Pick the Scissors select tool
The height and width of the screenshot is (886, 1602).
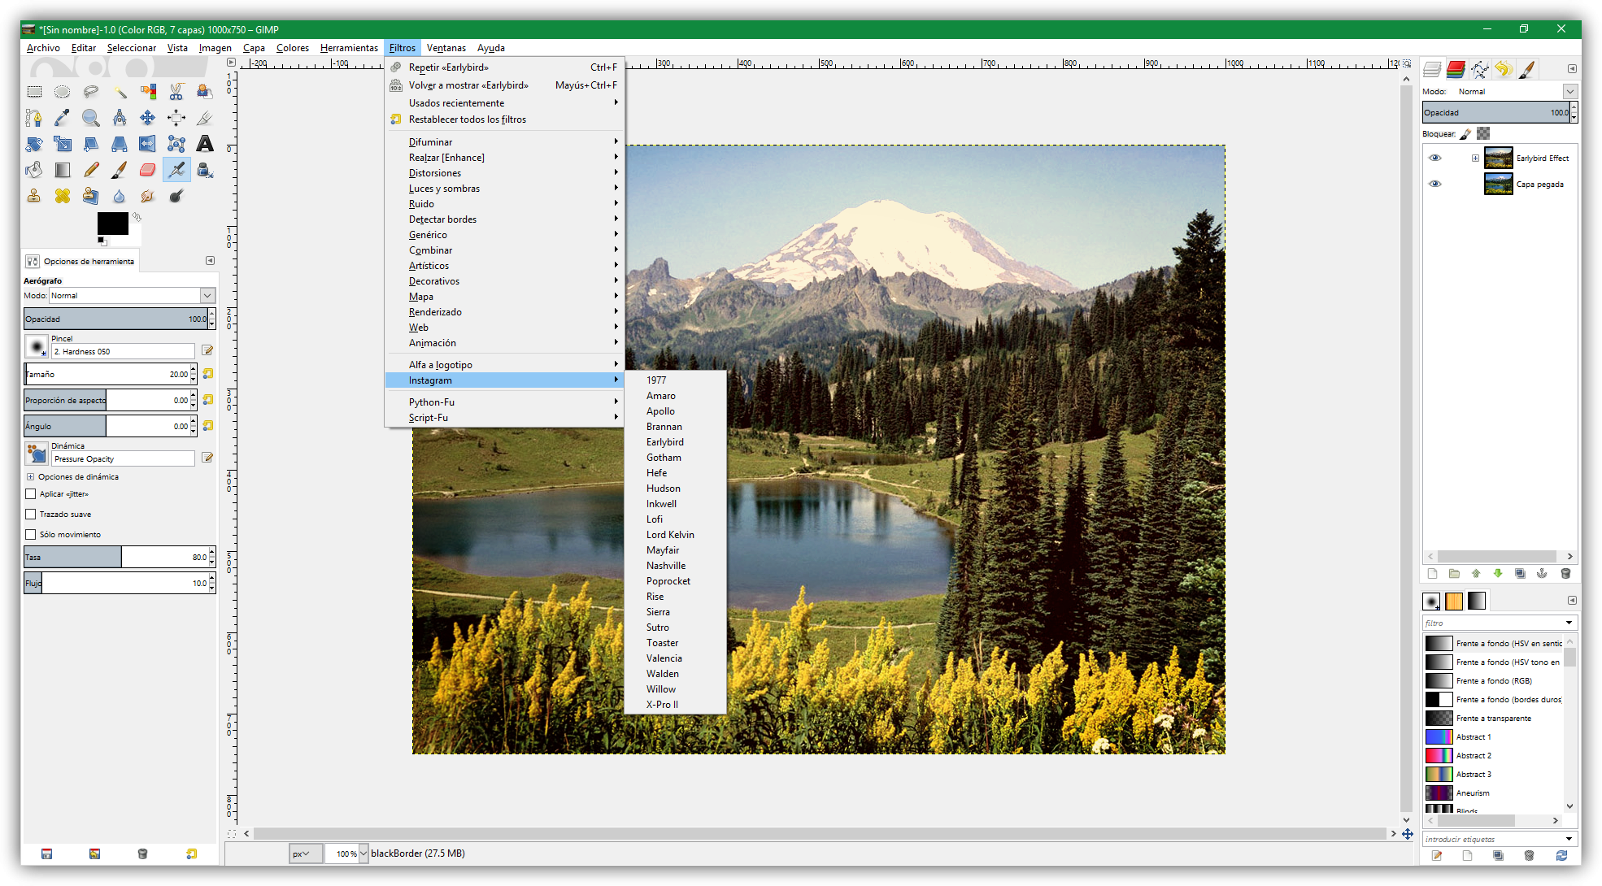tap(176, 92)
